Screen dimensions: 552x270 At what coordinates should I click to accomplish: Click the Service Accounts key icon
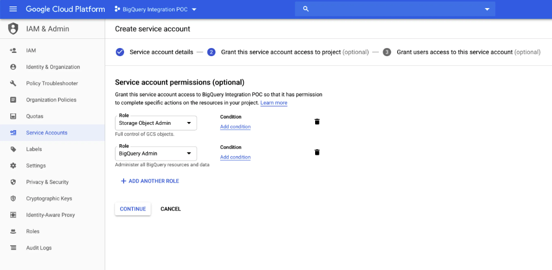tap(13, 132)
